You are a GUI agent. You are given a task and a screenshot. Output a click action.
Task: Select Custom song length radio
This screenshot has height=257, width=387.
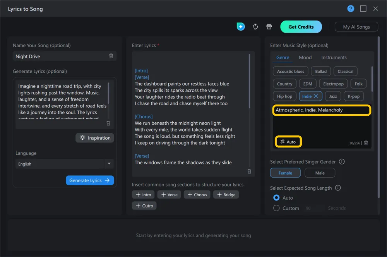click(276, 208)
